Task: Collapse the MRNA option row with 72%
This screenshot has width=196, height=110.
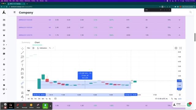Action: [179, 35]
